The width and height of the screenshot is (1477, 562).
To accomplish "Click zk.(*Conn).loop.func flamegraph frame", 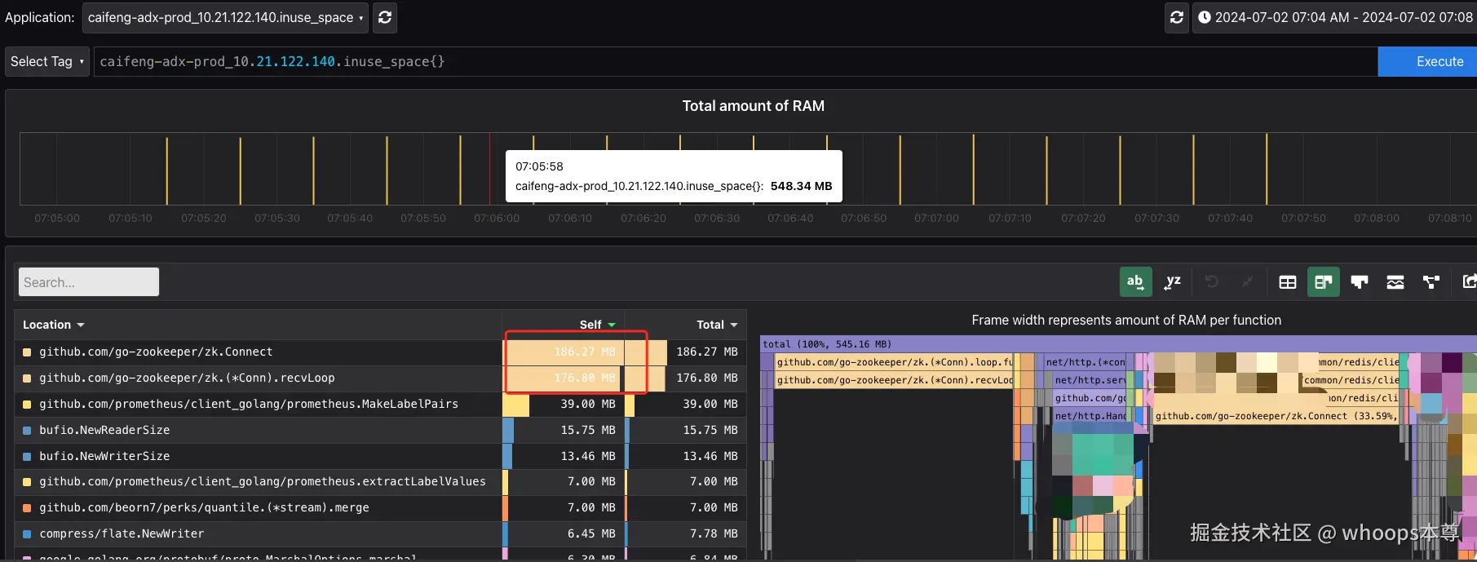I will click(x=894, y=362).
